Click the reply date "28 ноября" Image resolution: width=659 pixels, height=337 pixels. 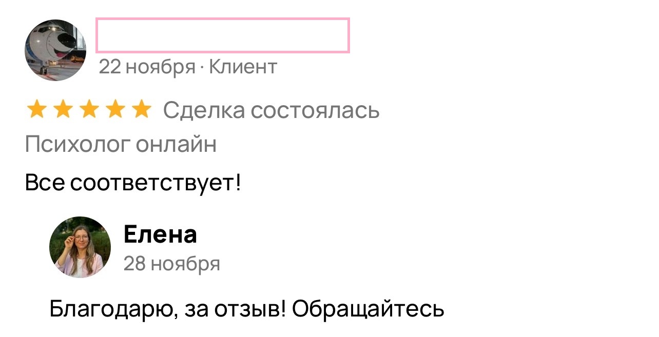click(172, 264)
